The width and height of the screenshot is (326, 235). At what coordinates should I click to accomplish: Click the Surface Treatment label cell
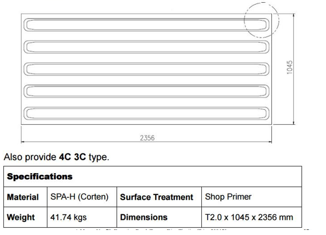(159, 197)
